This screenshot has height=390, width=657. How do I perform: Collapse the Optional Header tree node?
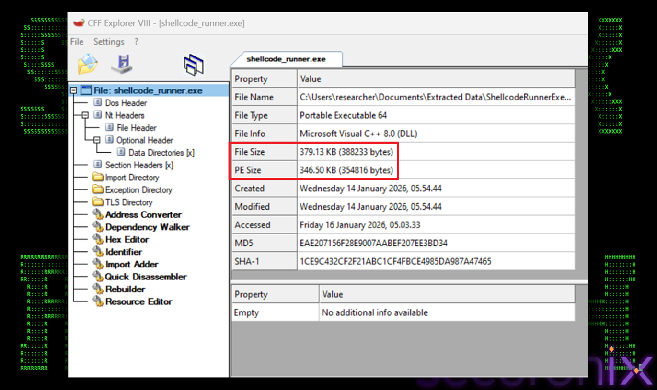(97, 140)
